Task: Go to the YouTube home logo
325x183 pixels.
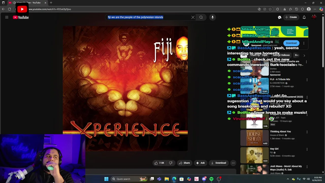Action: [21, 17]
